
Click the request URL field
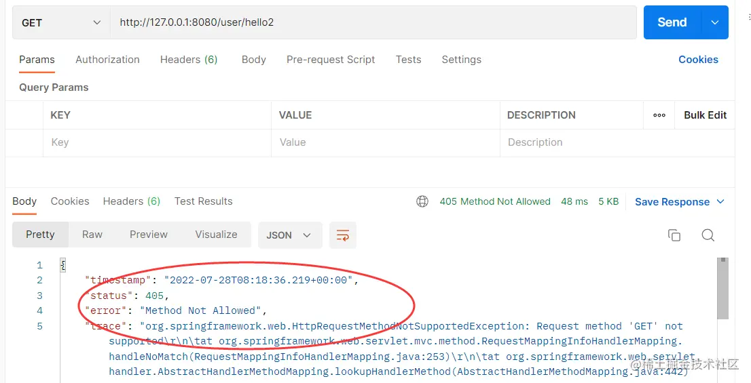point(373,22)
